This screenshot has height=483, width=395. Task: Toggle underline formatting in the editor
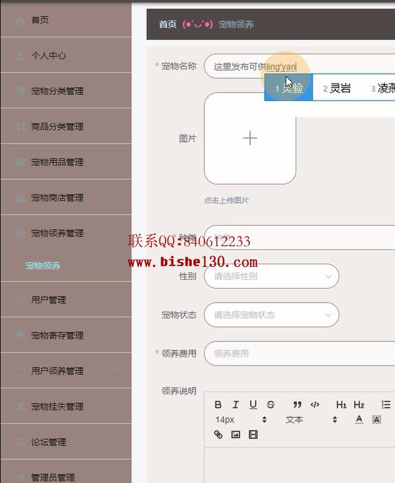pyautogui.click(x=253, y=404)
